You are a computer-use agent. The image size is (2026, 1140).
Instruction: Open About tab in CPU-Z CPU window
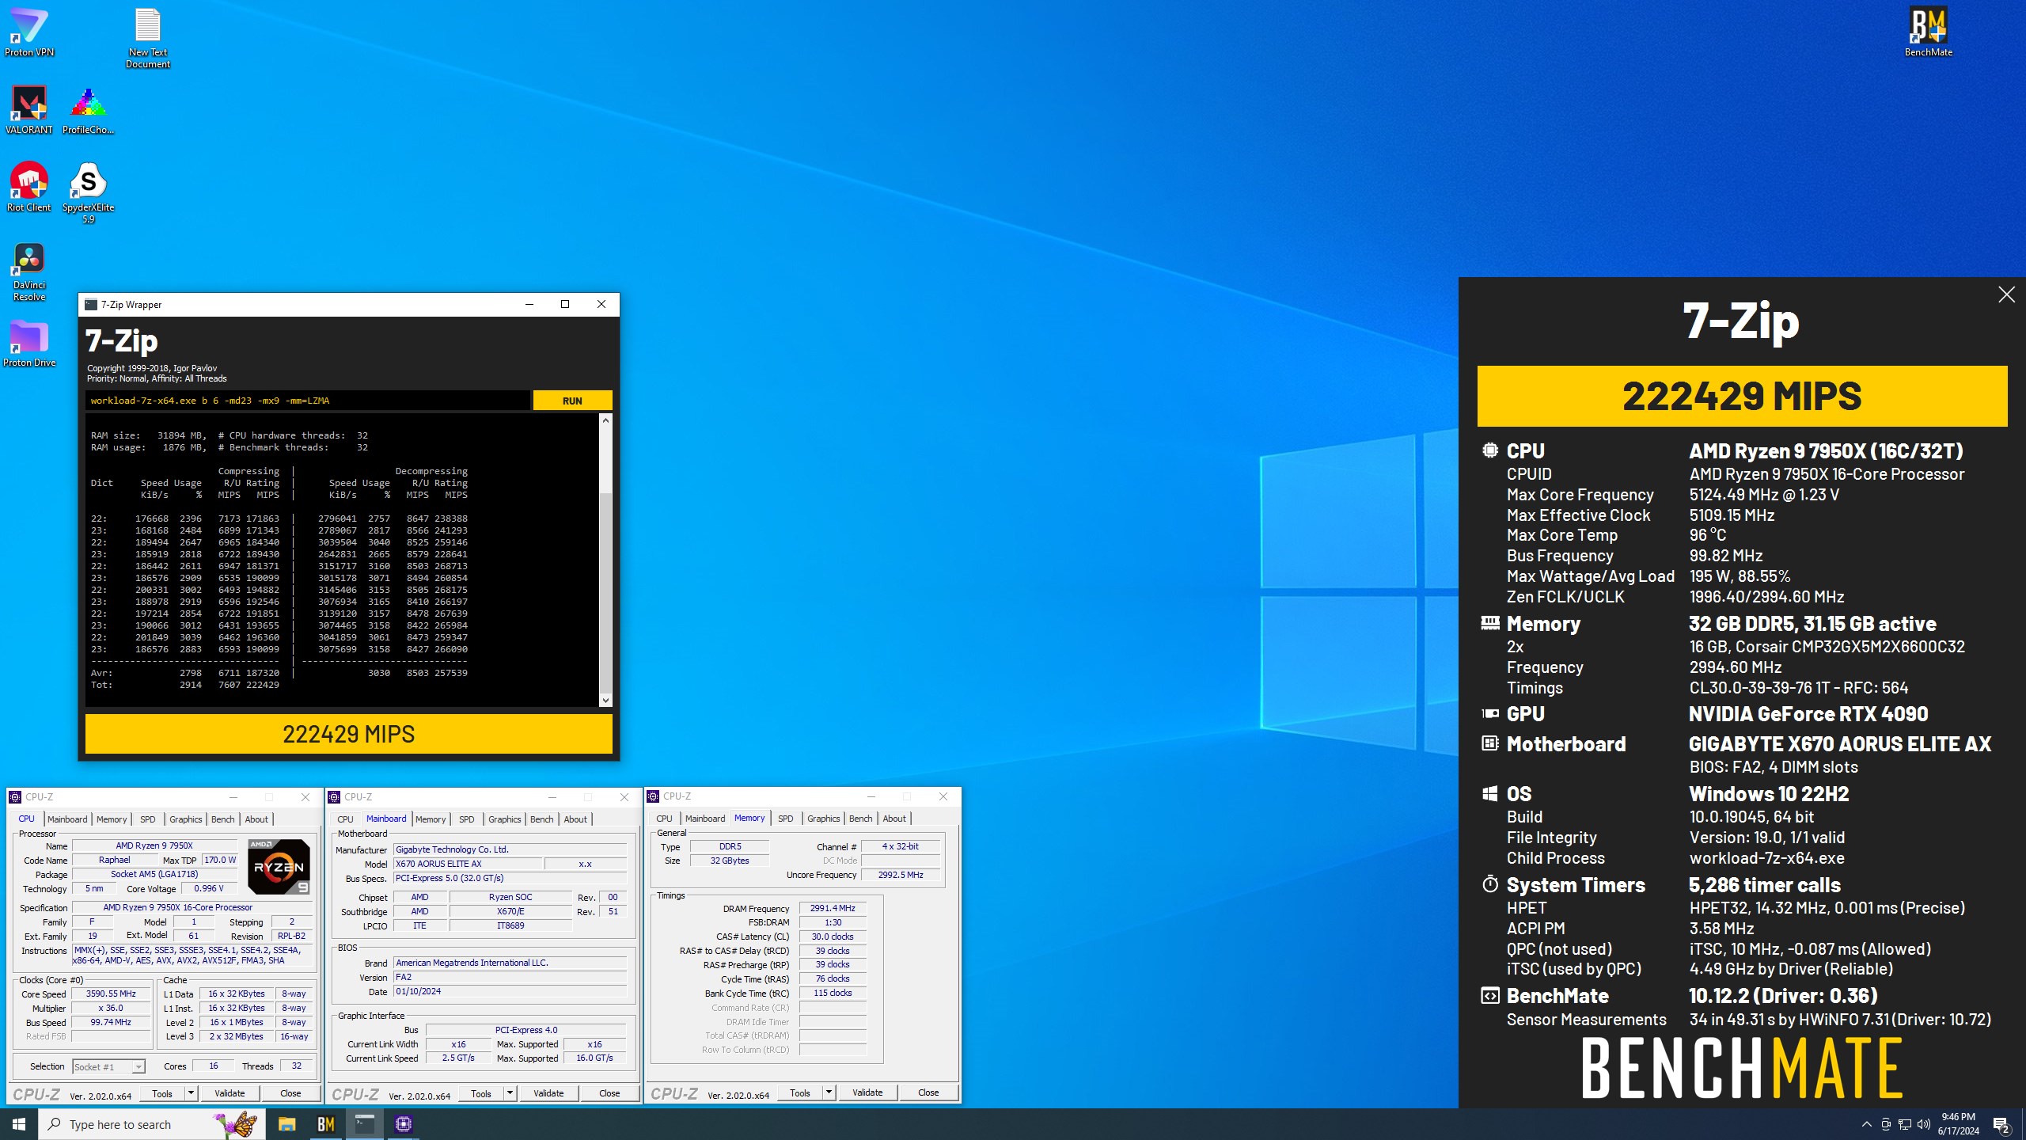tap(256, 819)
